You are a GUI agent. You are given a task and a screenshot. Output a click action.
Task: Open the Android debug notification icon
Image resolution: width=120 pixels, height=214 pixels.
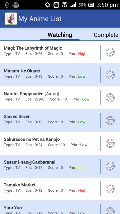[16, 5]
